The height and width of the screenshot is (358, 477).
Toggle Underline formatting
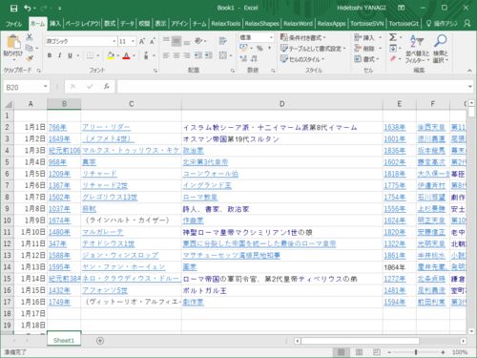(70, 55)
